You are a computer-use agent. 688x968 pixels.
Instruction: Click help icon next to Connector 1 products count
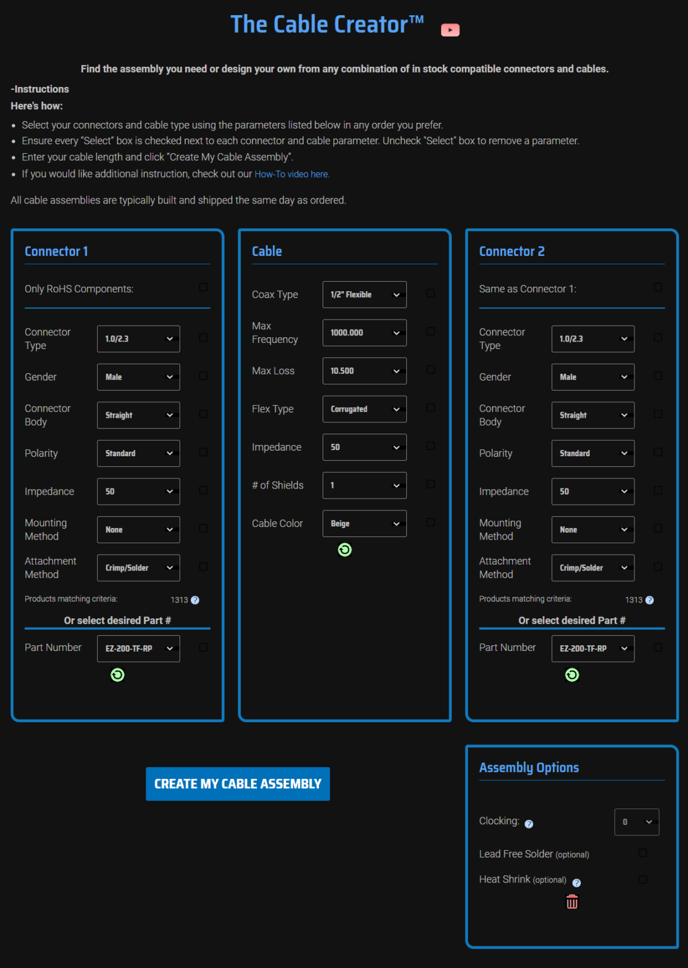point(195,600)
